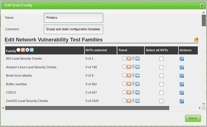The height and width of the screenshot is (127, 207).
Task: Click the blue static arrow in the CISCO row
Action: [x=138, y=92]
